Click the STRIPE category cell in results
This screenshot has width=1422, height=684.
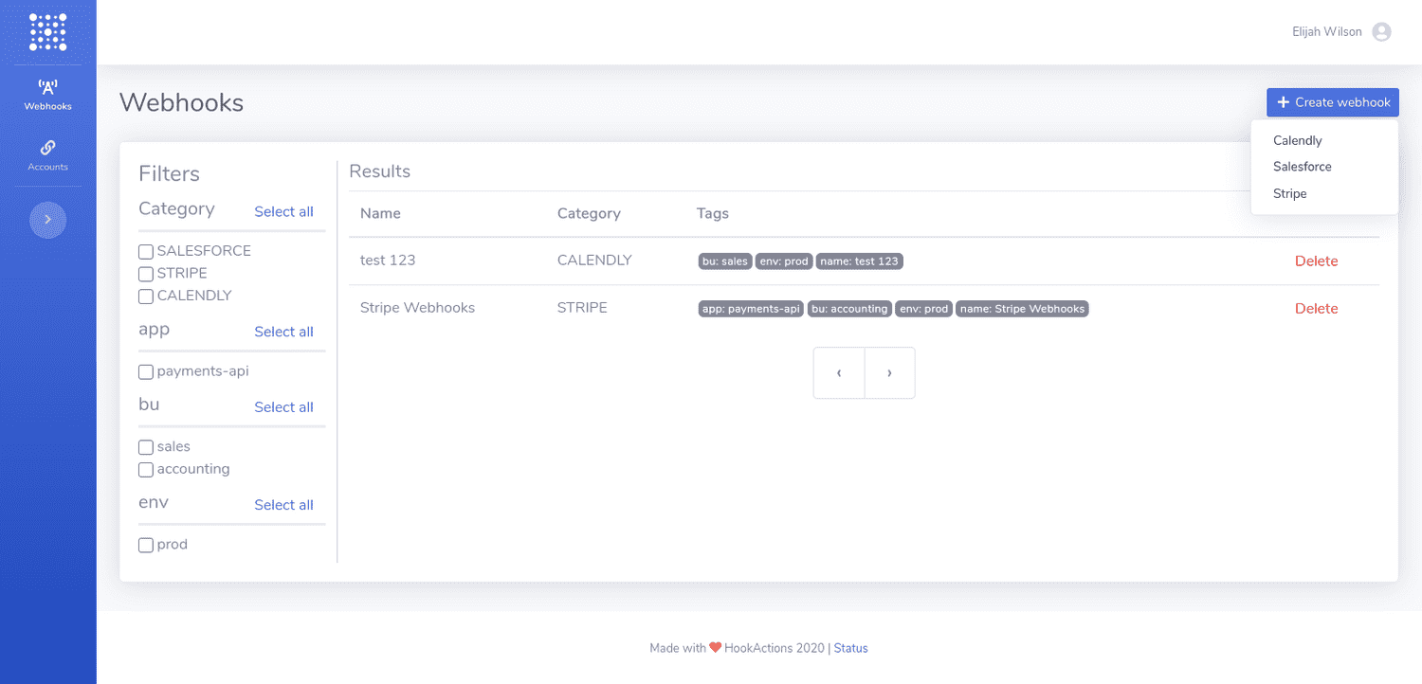(582, 307)
